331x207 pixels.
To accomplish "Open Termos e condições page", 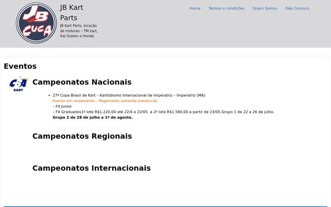I will click(x=227, y=8).
